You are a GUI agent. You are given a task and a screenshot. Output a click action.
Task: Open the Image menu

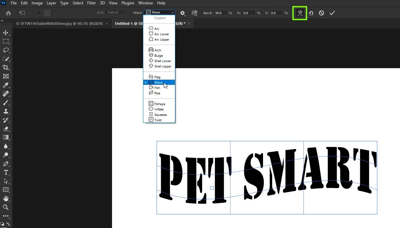(x=37, y=3)
